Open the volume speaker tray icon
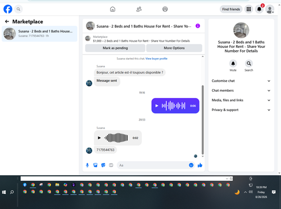 tap(251, 192)
